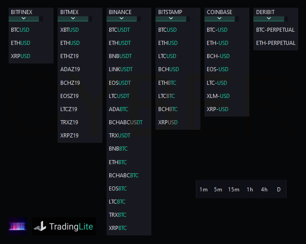
Task: Switch to the 15m timeframe
Action: [234, 190]
